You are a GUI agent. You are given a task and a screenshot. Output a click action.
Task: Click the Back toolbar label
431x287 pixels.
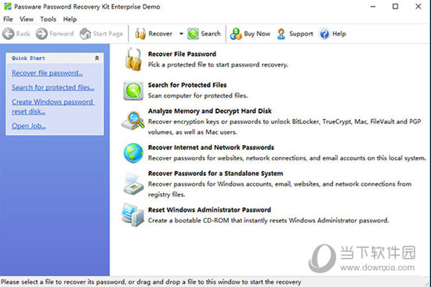point(23,34)
